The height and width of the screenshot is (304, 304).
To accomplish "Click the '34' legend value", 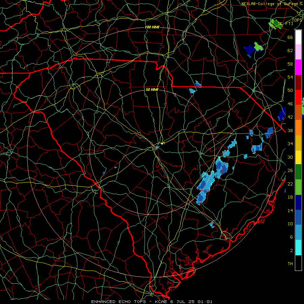I will 290,144.
